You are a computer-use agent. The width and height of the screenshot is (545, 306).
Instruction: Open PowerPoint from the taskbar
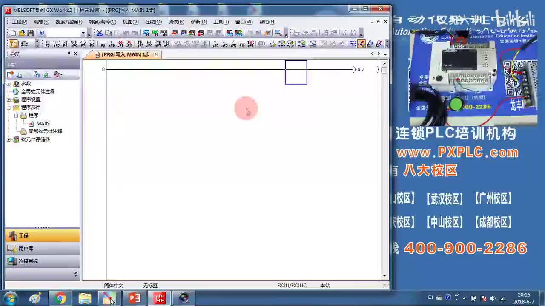(x=134, y=298)
